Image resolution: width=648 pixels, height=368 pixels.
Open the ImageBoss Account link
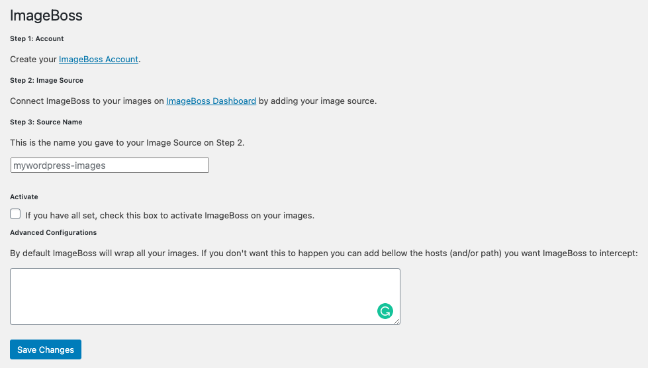[99, 60]
